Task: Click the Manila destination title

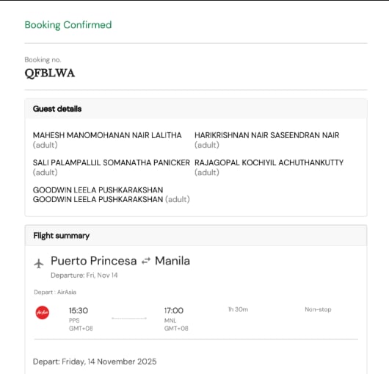Action: [x=172, y=261]
